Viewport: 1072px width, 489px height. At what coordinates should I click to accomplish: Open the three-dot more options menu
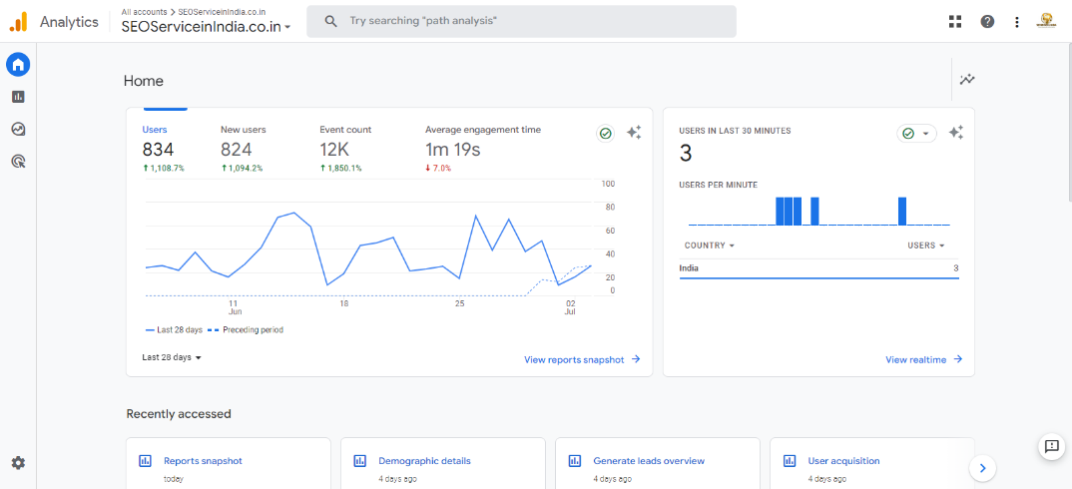[x=1016, y=21]
